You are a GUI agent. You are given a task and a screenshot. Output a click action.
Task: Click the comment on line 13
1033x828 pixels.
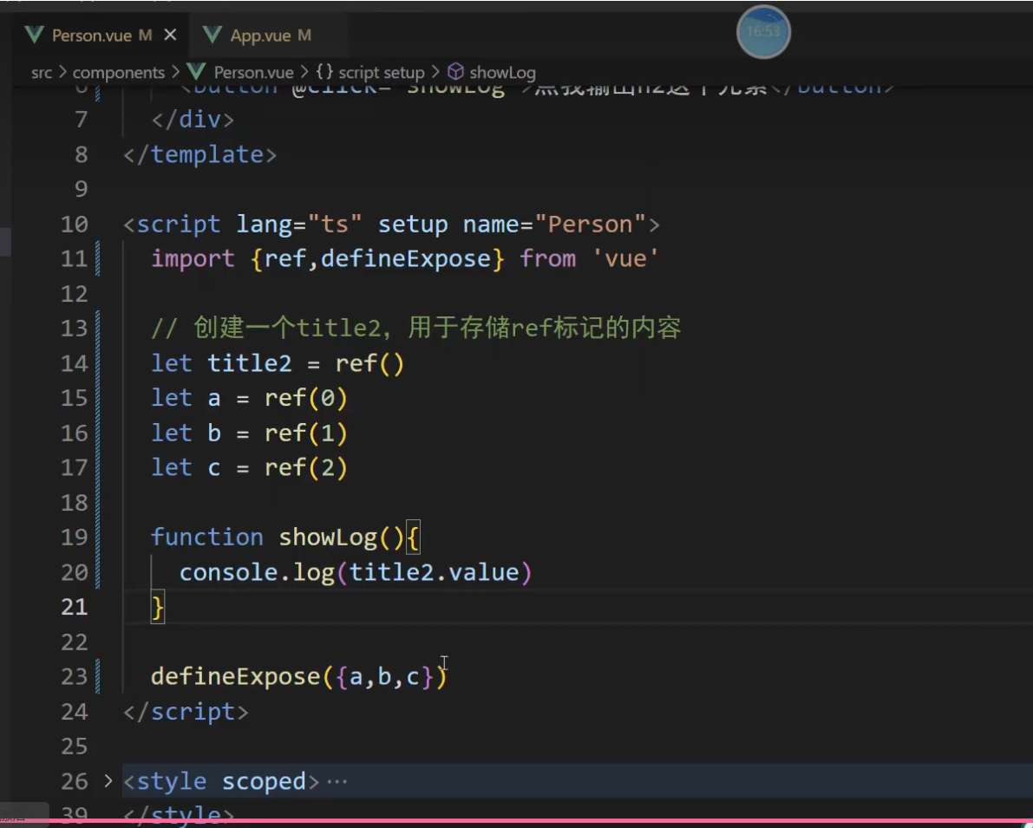[x=415, y=328]
